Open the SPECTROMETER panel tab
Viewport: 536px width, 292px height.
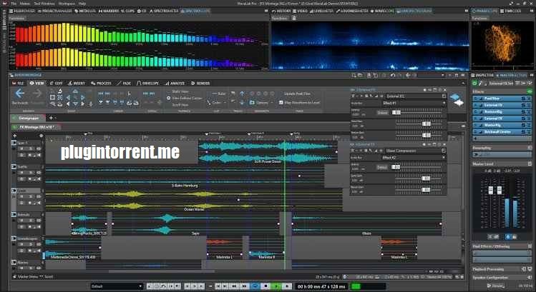click(164, 11)
